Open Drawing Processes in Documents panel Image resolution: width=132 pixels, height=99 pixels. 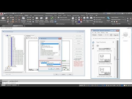[42, 20]
